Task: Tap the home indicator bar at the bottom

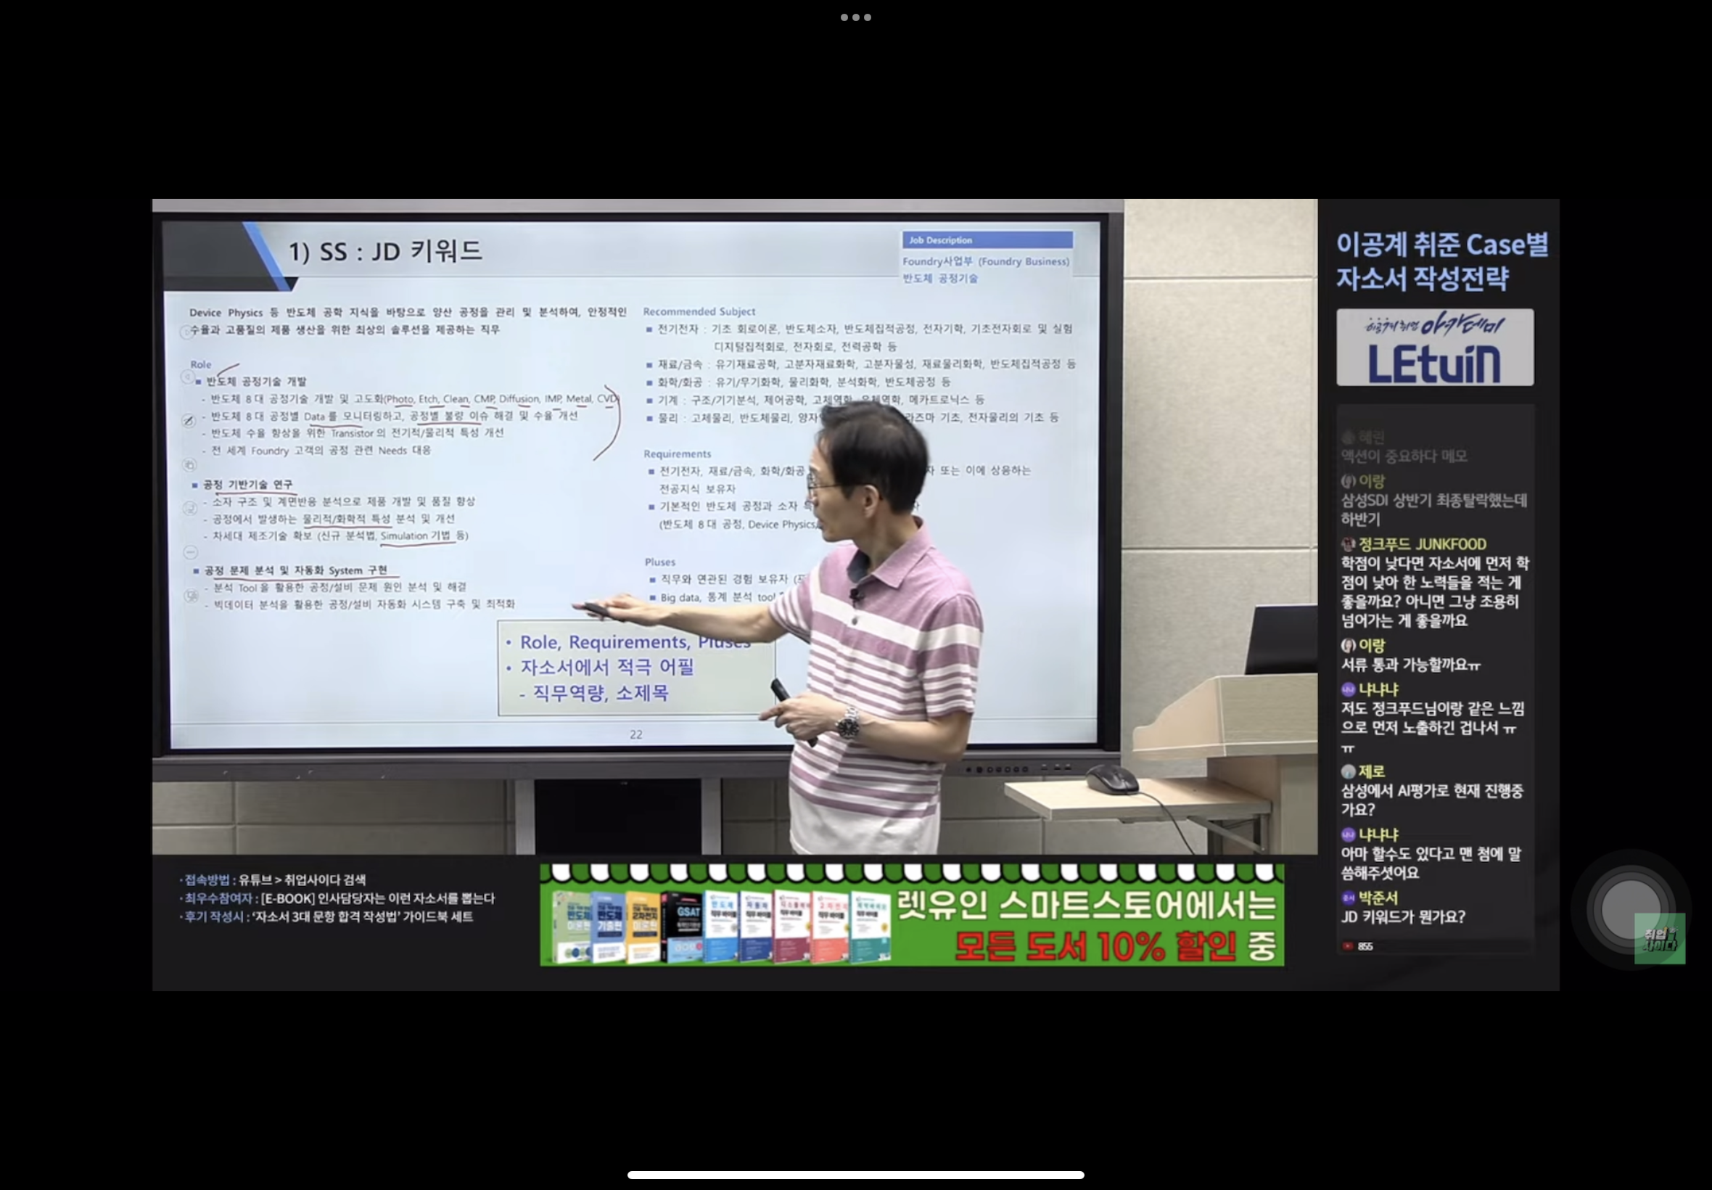Action: pos(855,1175)
